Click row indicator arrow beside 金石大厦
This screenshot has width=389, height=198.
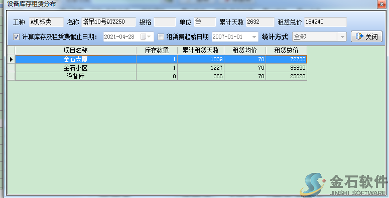tap(11, 59)
